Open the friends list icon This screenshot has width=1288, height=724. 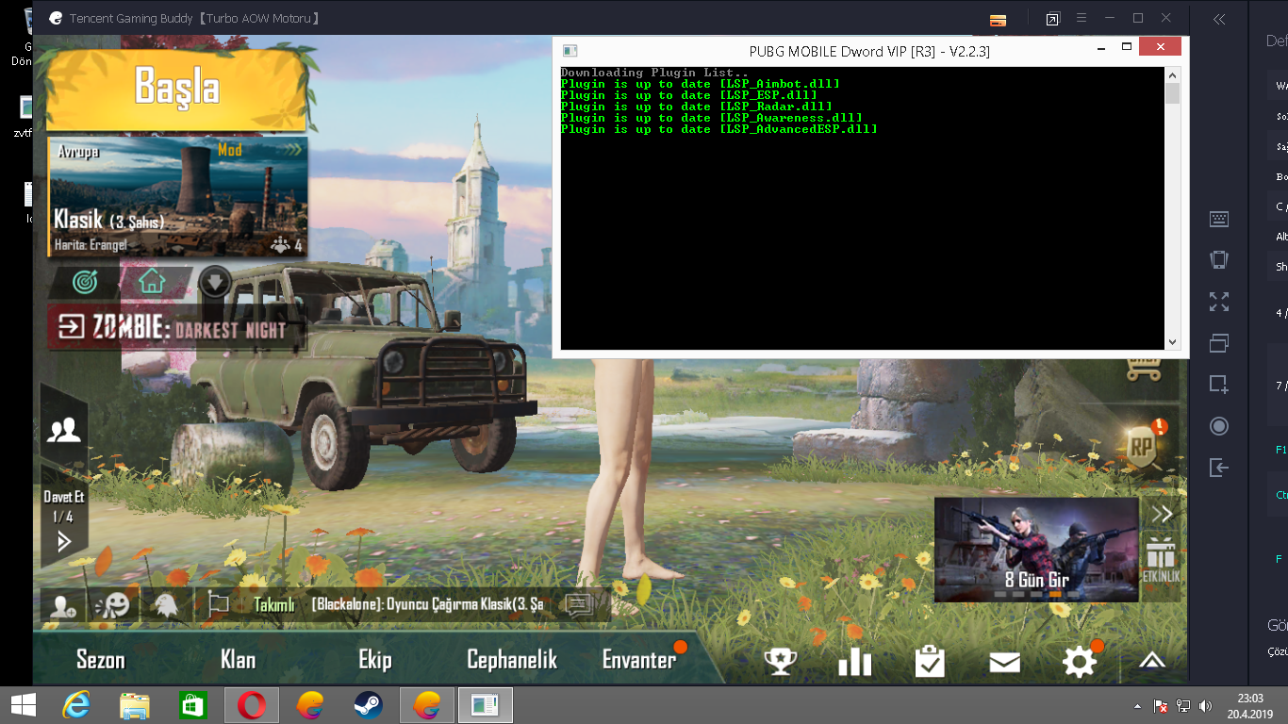[x=64, y=430]
